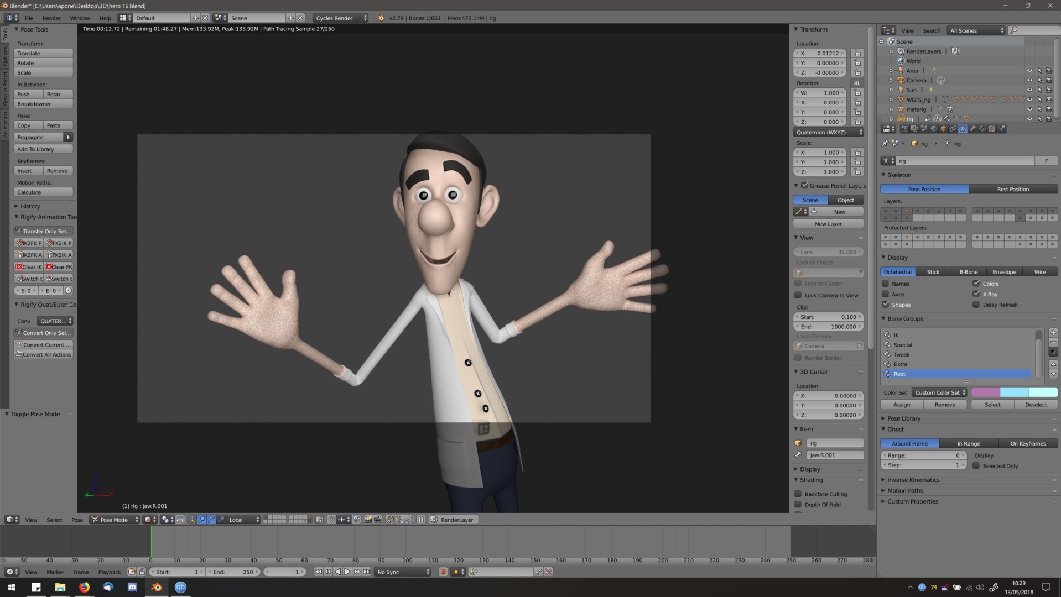The height and width of the screenshot is (597, 1061).
Task: Enable Backface Culling checkbox
Action: point(798,494)
